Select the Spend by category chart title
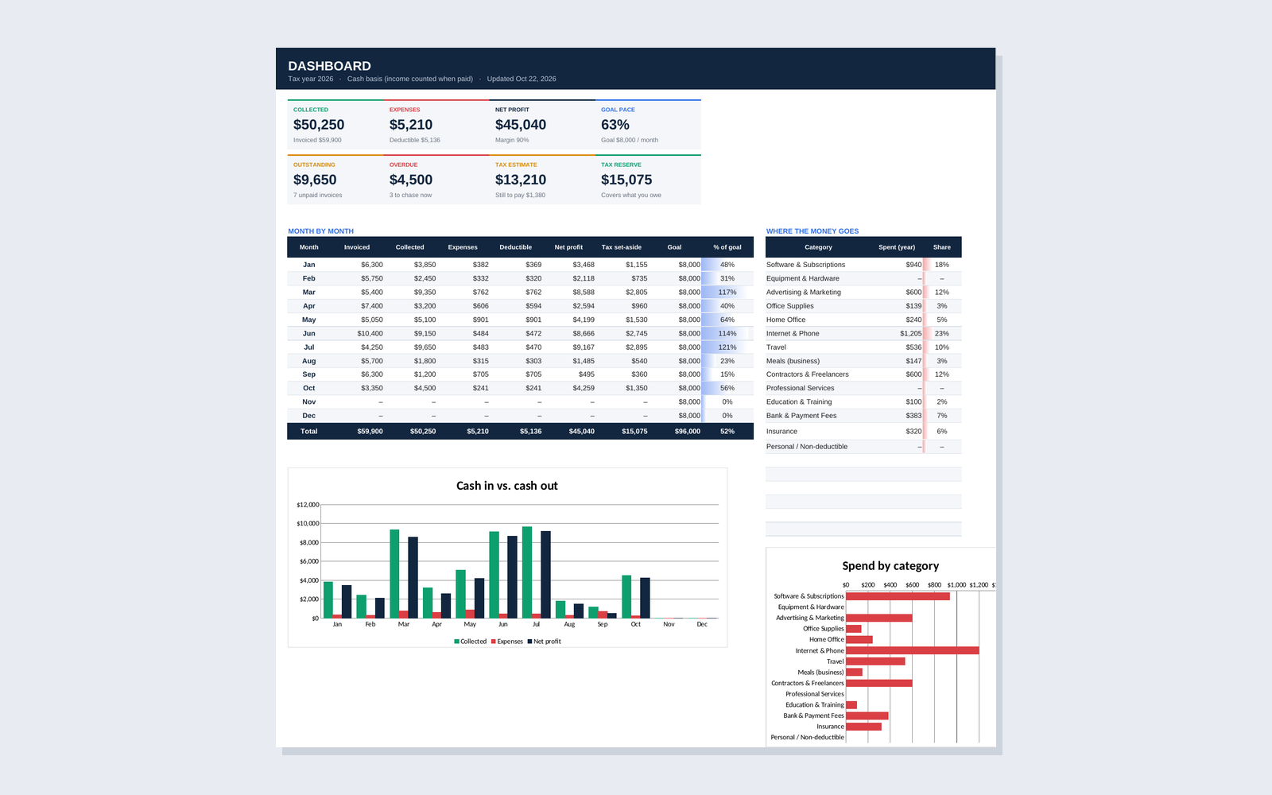Screen dimensions: 1272x795 click(x=890, y=566)
